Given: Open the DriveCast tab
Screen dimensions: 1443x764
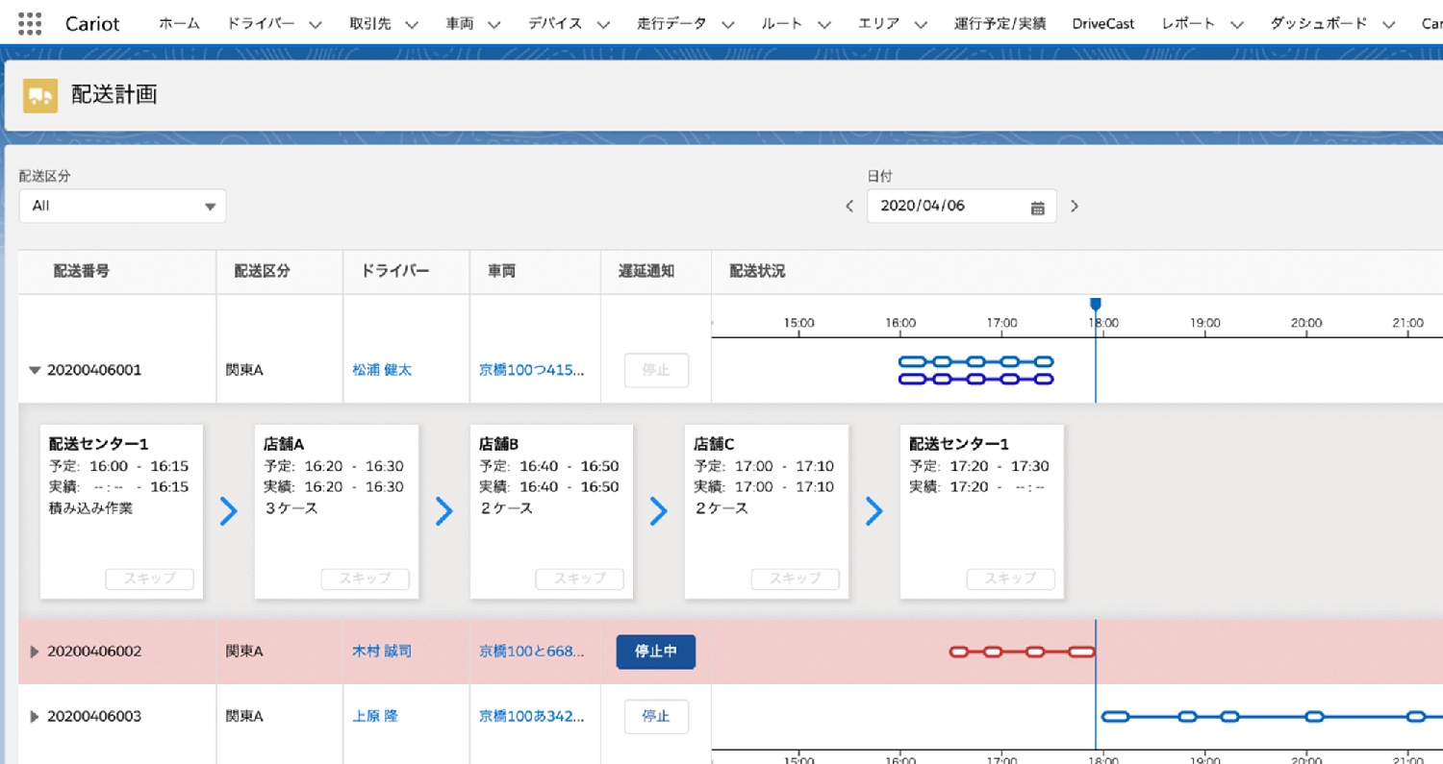Looking at the screenshot, I should [x=1103, y=24].
